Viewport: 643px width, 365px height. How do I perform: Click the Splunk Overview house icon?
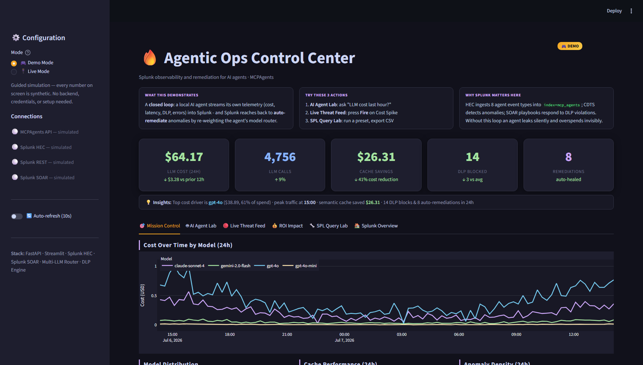coord(357,226)
